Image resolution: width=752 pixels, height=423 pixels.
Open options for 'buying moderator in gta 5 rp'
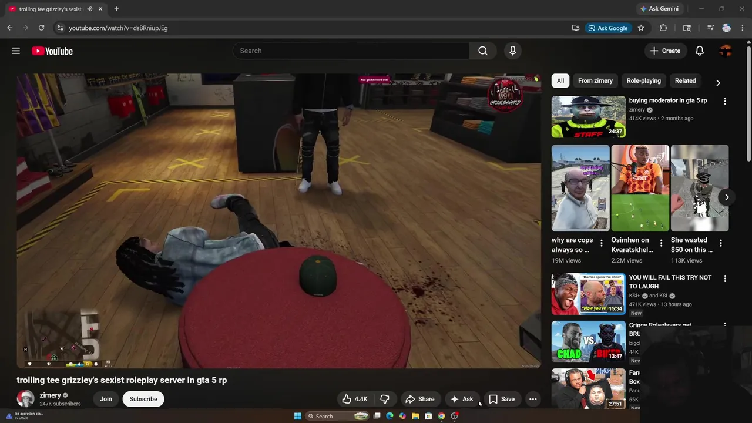tap(725, 101)
